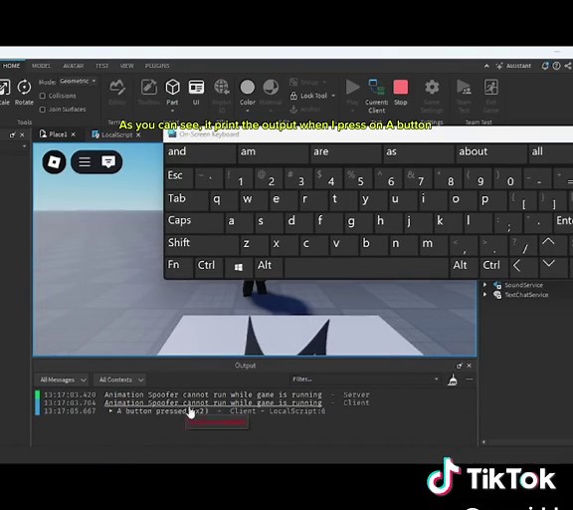The image size is (573, 510).
Task: Open the Toolbox
Action: [x=149, y=92]
